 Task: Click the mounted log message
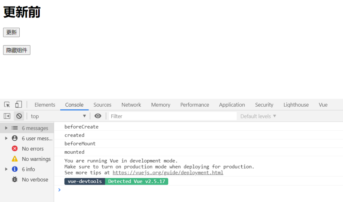coord(74,152)
